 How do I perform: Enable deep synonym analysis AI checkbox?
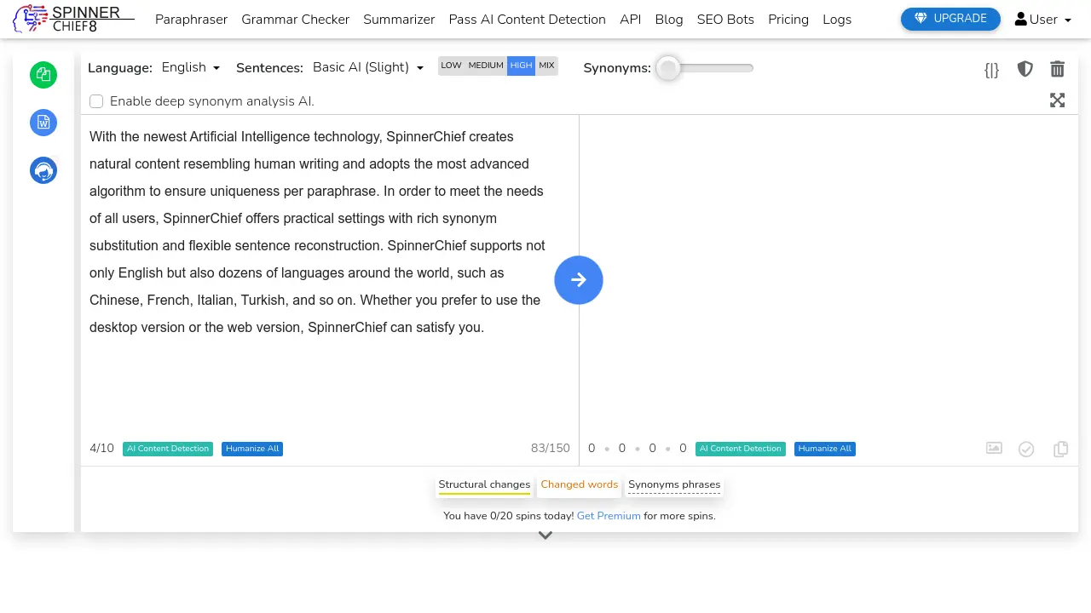pos(96,101)
